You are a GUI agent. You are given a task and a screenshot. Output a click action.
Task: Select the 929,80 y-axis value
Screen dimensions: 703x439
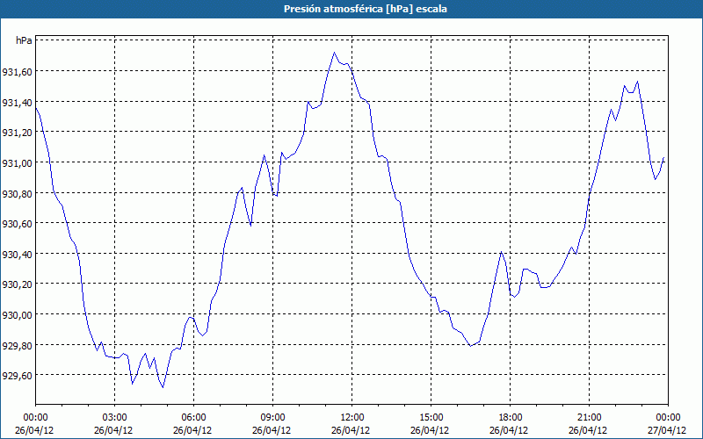click(17, 345)
